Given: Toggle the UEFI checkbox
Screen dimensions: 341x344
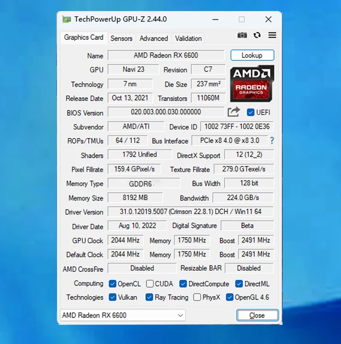Looking at the screenshot, I should [x=250, y=113].
